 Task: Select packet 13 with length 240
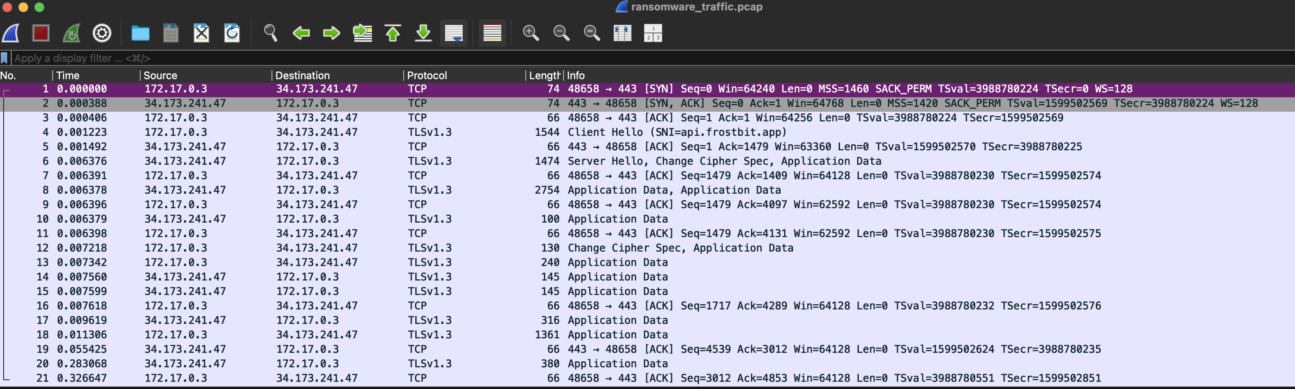coord(647,263)
